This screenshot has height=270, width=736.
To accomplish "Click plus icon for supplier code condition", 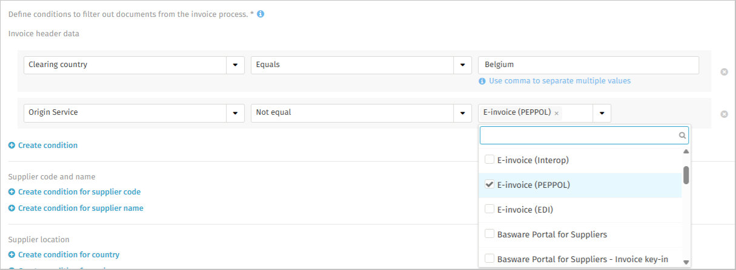I will click(x=12, y=192).
